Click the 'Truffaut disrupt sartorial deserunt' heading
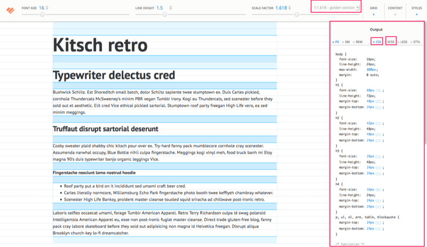Screen dimensions: 427x247 click(x=105, y=129)
